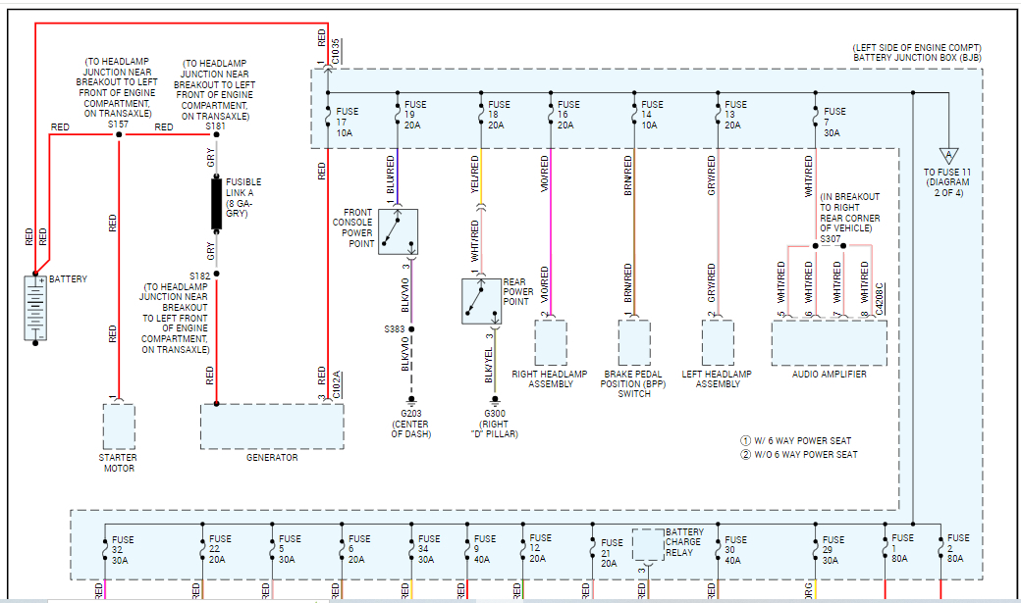Click 'TO FUSE 11 (DIAGRAM 2 OF 4)' text
Viewport: 1021px width, 603px height.
[x=947, y=182]
